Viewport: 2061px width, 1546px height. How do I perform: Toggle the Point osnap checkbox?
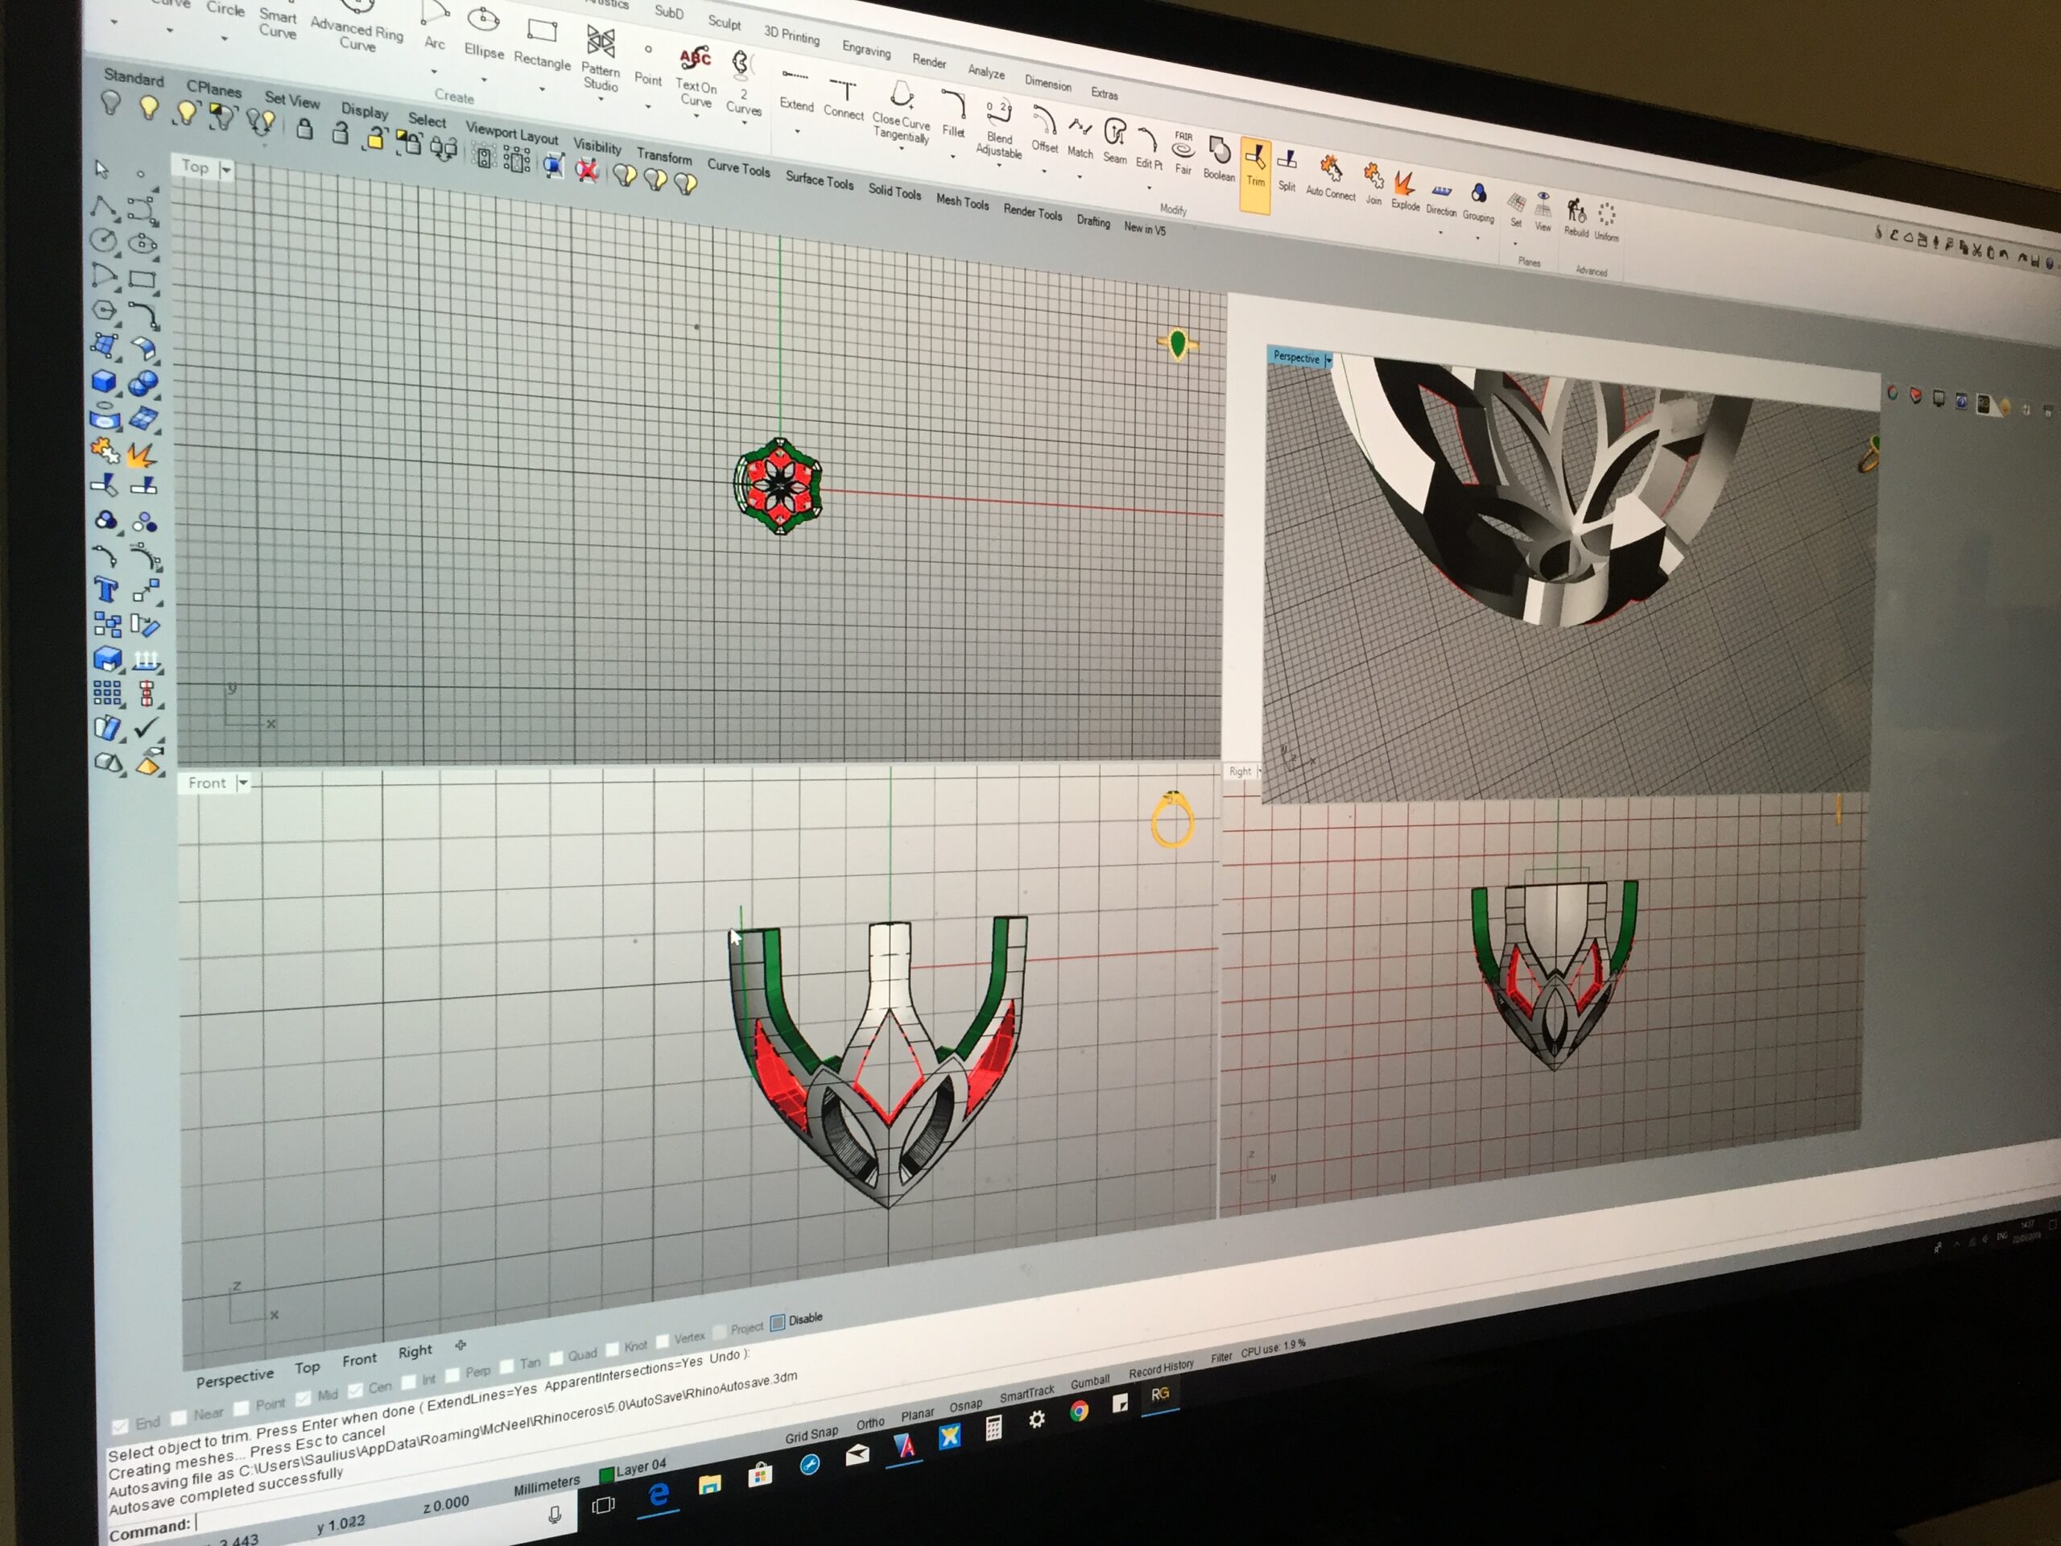[242, 1408]
